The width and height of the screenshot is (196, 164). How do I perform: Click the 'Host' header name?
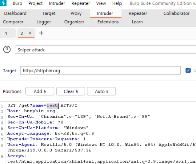coord(13,111)
